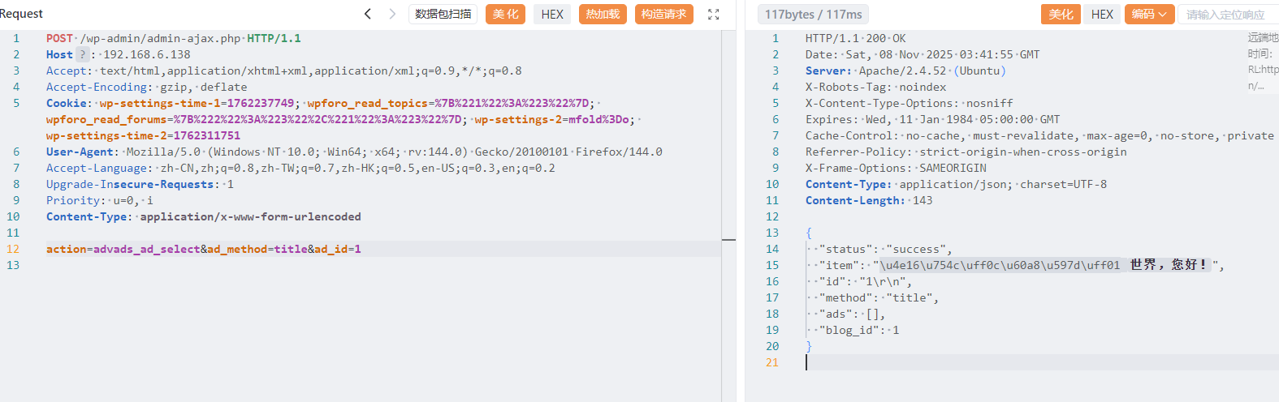The width and height of the screenshot is (1279, 402).
Task: Click the "status": "success" JSON line
Action: [x=885, y=249]
